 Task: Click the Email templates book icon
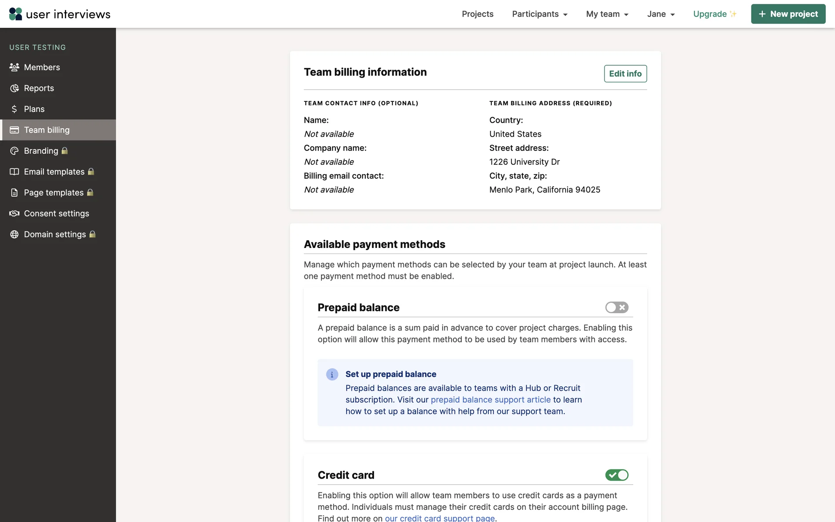coord(14,172)
